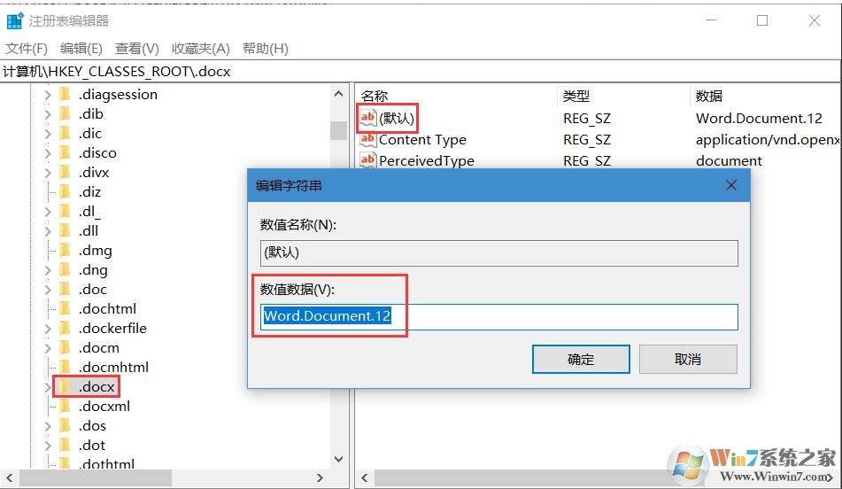842x489 pixels.
Task: Click the folder icon next to .doc
Action: (x=65, y=289)
